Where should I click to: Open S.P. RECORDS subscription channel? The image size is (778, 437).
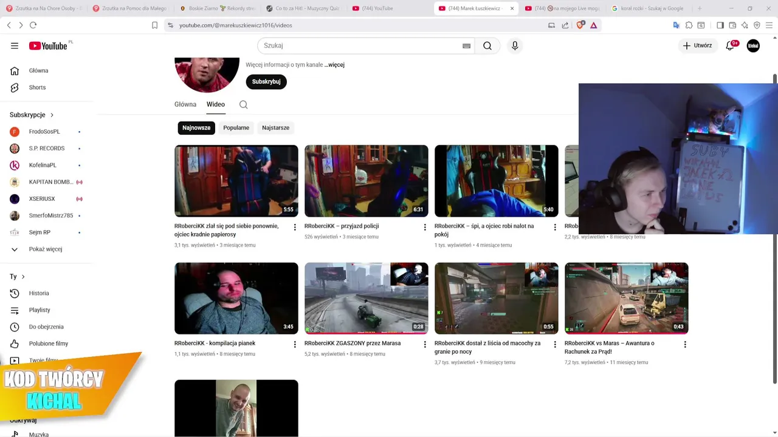click(x=46, y=148)
